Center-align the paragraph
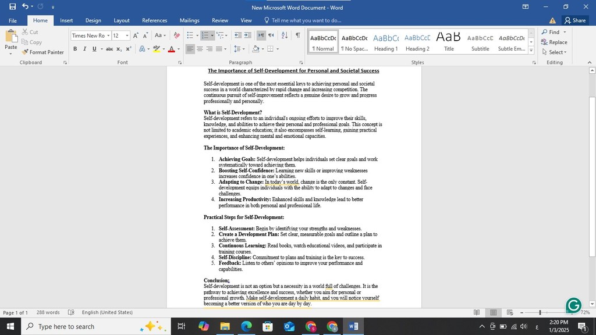Viewport: 596px width, 335px height. click(200, 49)
